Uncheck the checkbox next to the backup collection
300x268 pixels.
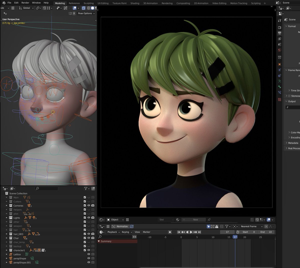85,246
